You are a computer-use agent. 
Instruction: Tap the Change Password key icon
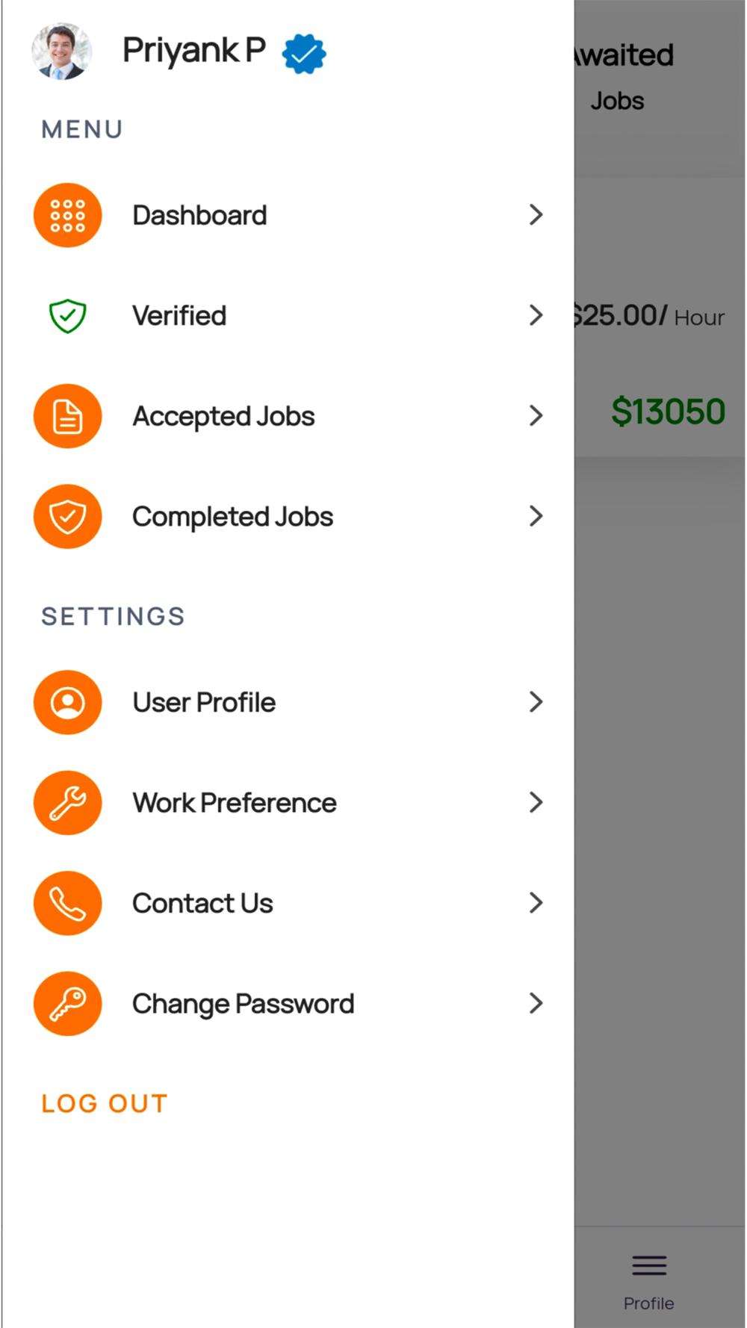67,1004
